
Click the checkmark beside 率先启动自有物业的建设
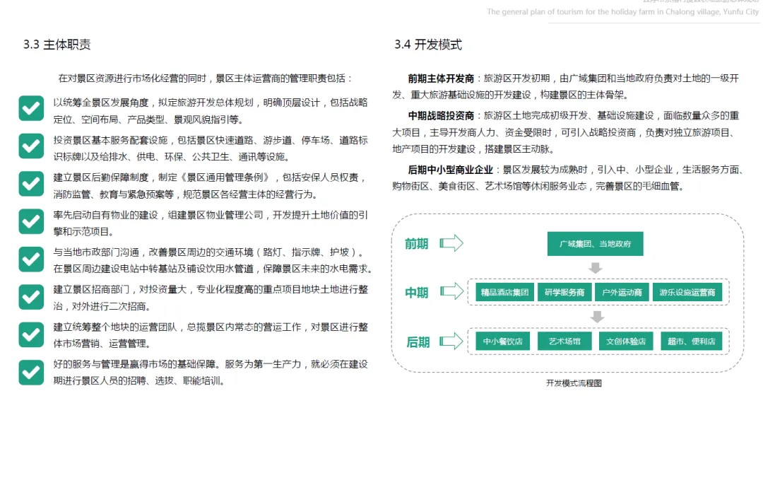pyautogui.click(x=31, y=221)
